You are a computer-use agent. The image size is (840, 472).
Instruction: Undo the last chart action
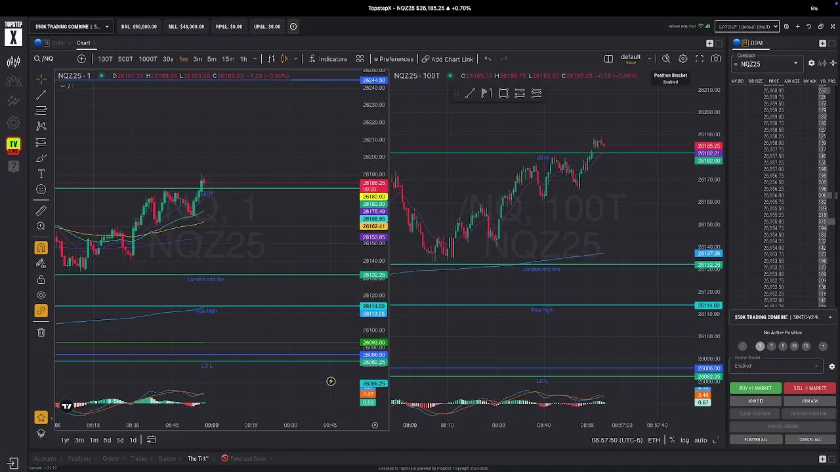(488, 59)
